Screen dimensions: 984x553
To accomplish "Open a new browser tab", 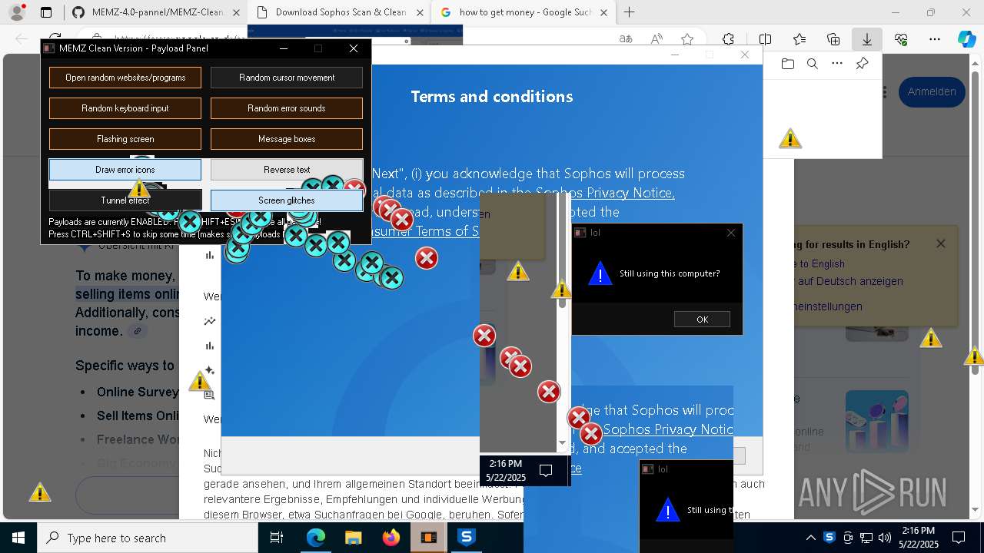I will pyautogui.click(x=629, y=12).
